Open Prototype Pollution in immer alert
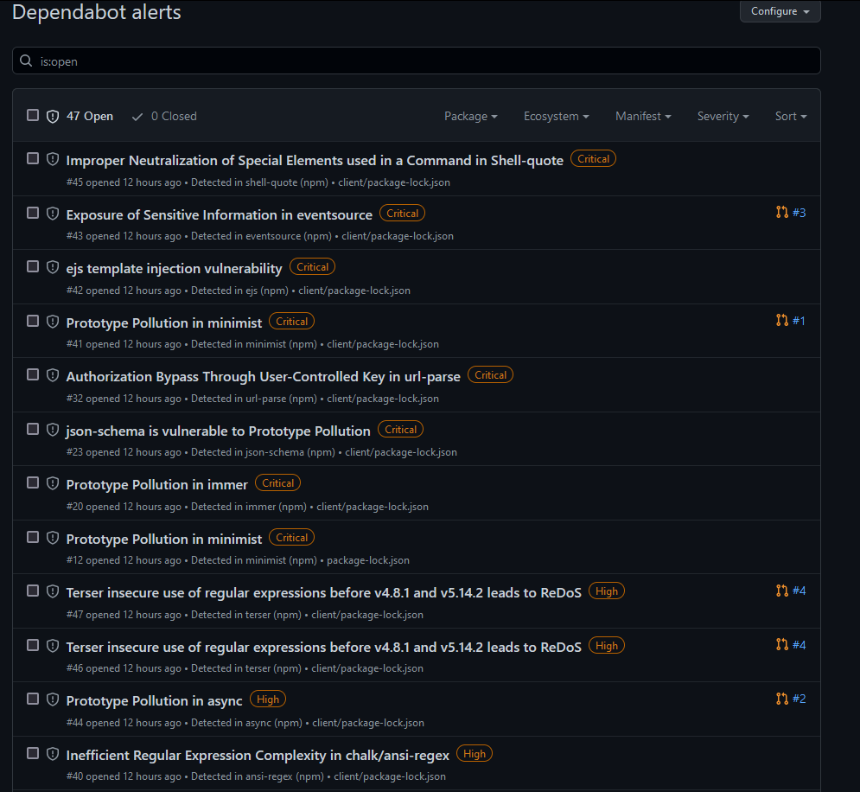 [156, 484]
